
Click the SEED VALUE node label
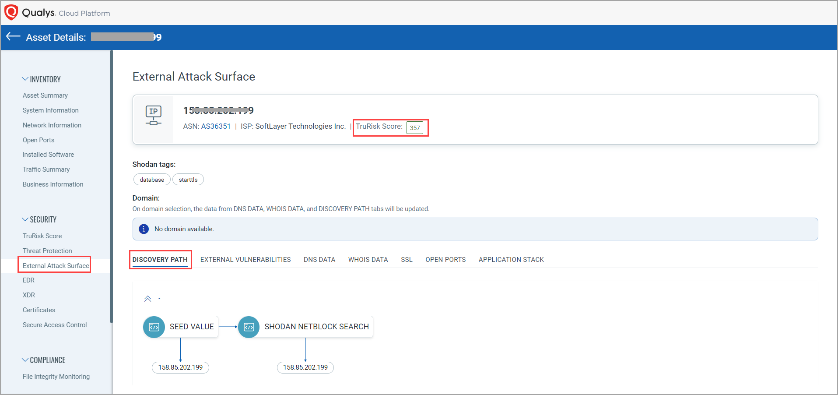point(192,327)
